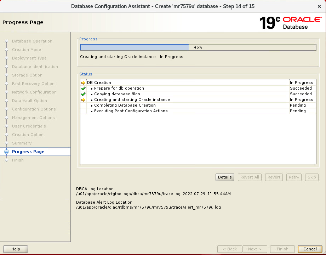Select the Summary step in sidebar
Viewport: 326px width, 255px height.
(22, 143)
